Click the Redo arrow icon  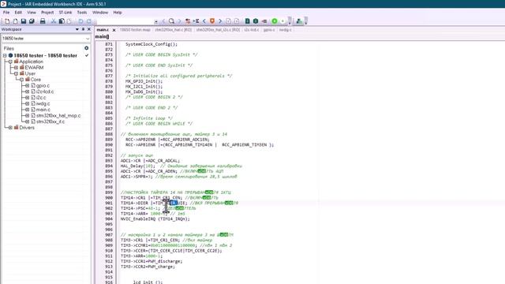click(x=88, y=21)
